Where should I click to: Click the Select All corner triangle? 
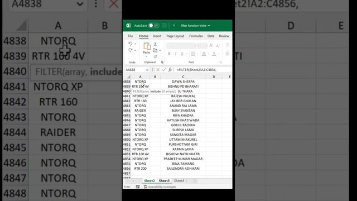click(x=129, y=77)
